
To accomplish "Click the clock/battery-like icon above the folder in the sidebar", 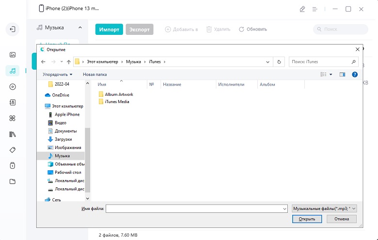I will click(x=13, y=165).
